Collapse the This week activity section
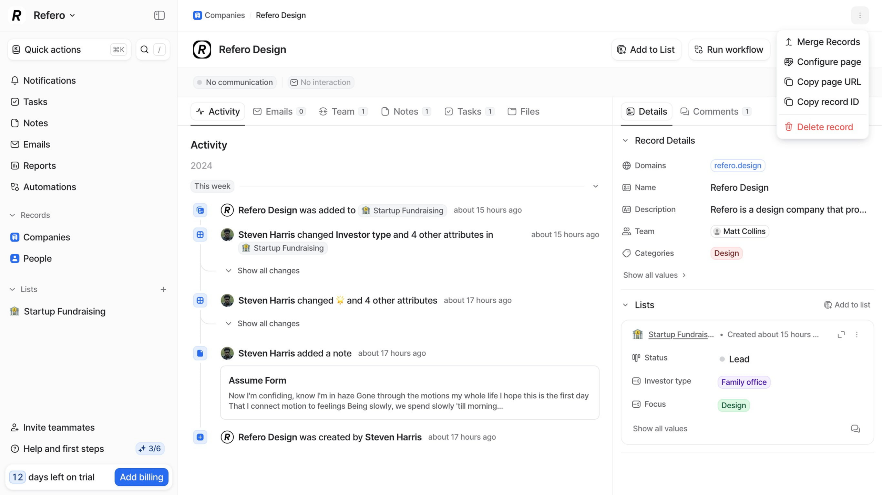Screen dimensions: 882x495 [595, 186]
